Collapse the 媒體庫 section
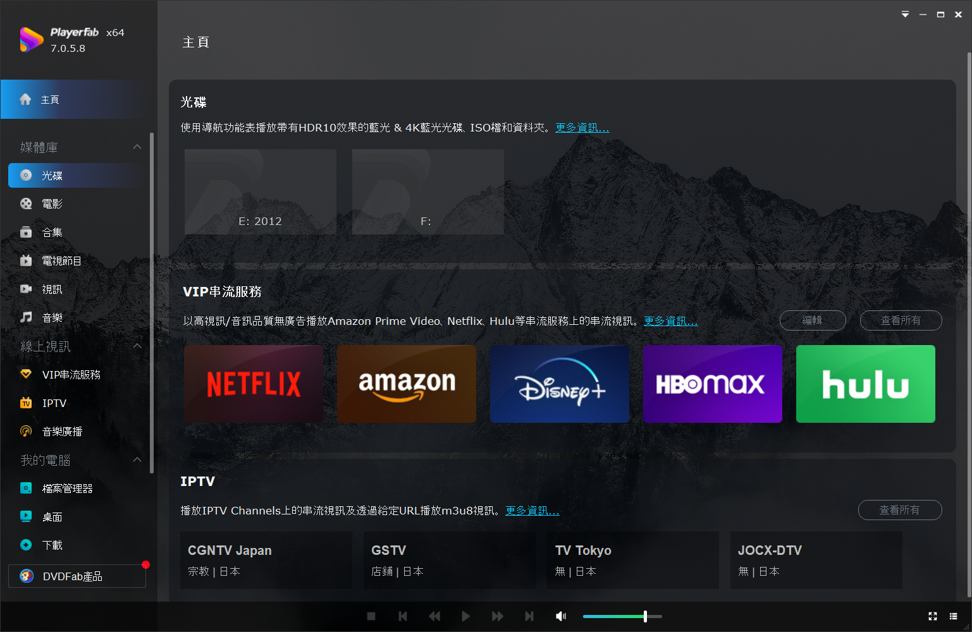972x632 pixels. [137, 147]
